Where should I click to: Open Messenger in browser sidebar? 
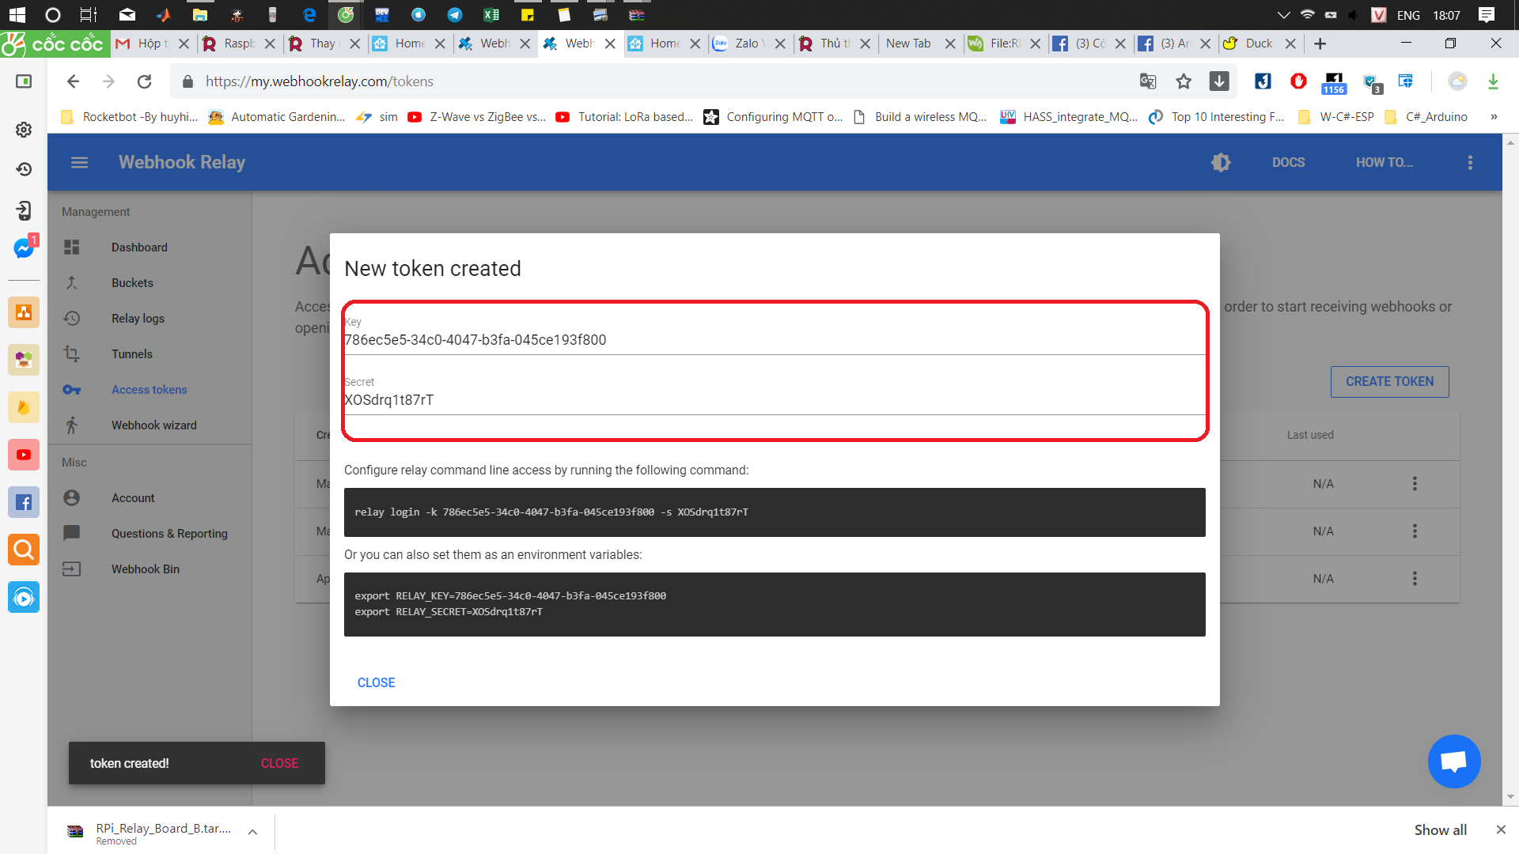(24, 248)
